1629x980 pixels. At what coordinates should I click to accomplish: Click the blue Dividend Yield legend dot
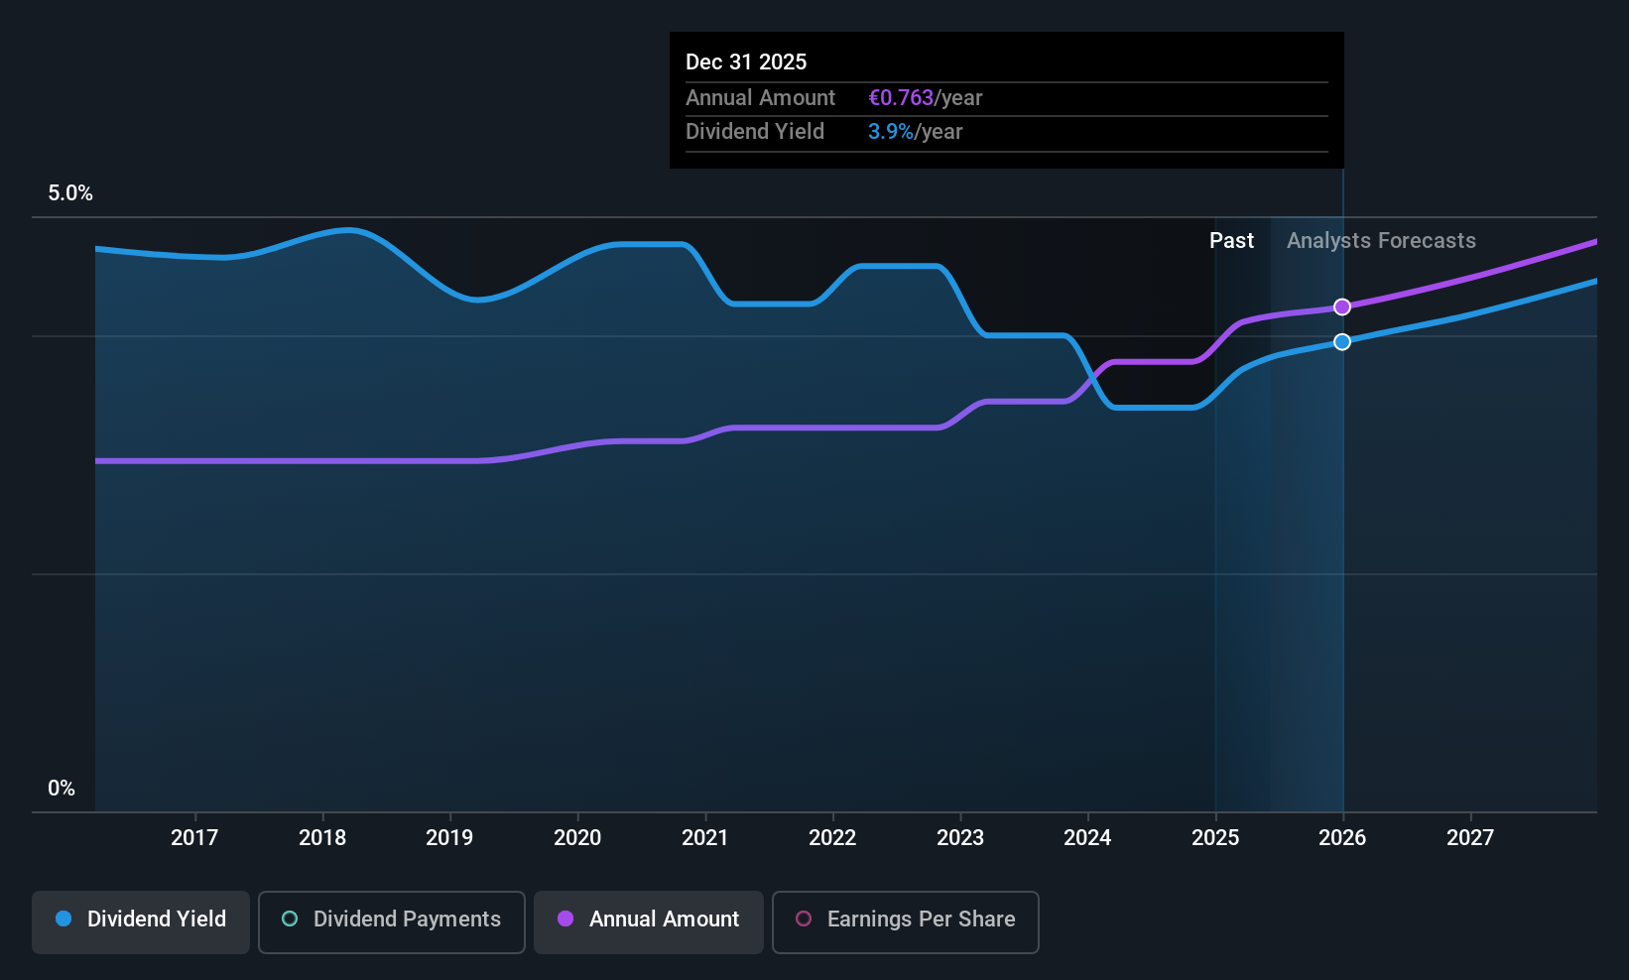point(63,919)
